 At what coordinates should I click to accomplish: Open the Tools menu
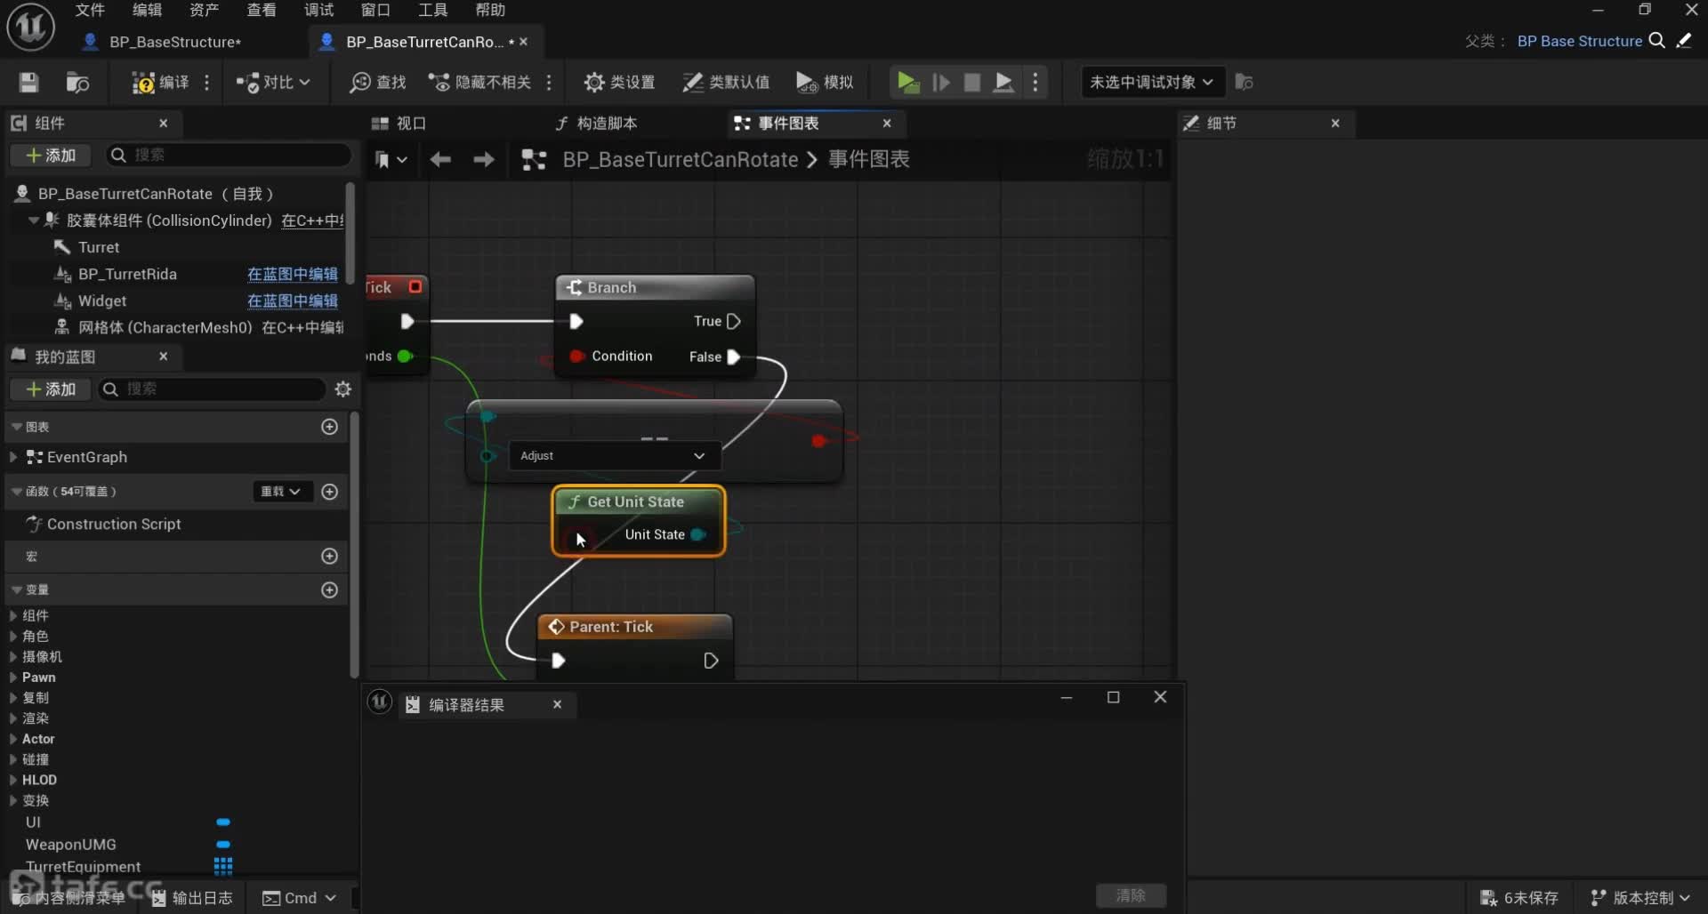432,10
